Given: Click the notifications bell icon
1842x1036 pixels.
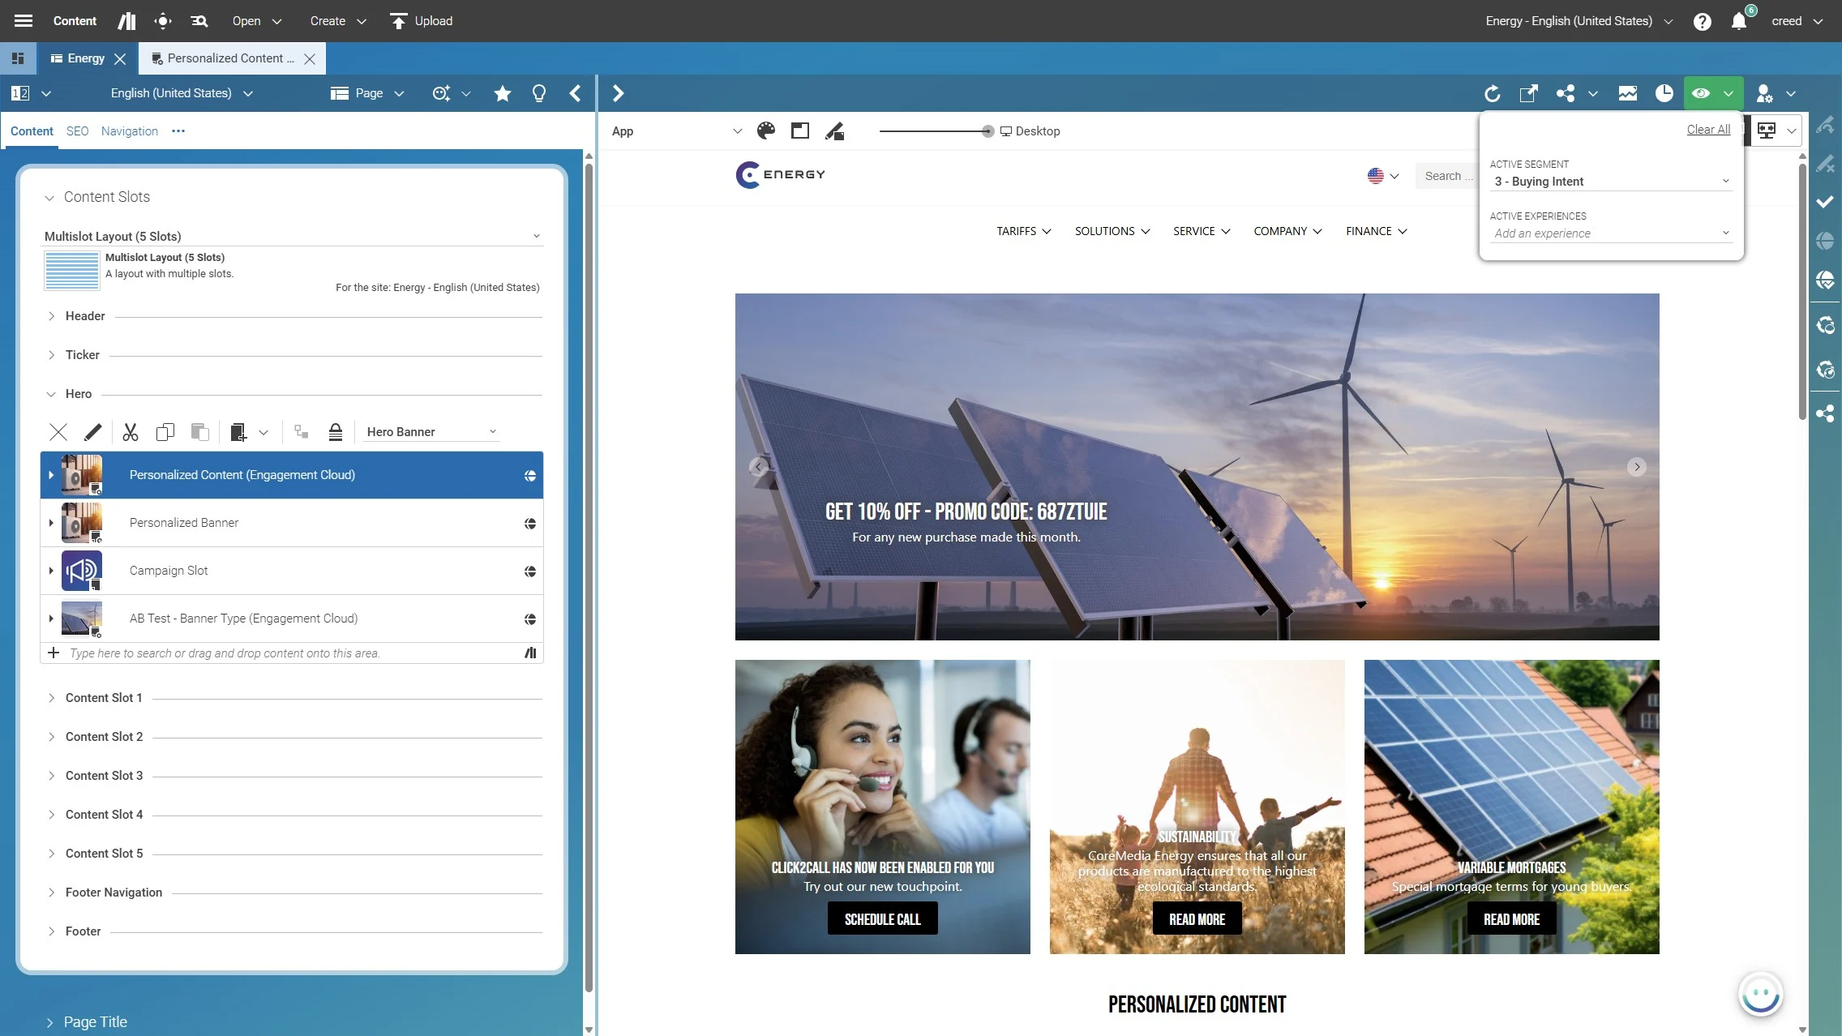Looking at the screenshot, I should (1739, 21).
